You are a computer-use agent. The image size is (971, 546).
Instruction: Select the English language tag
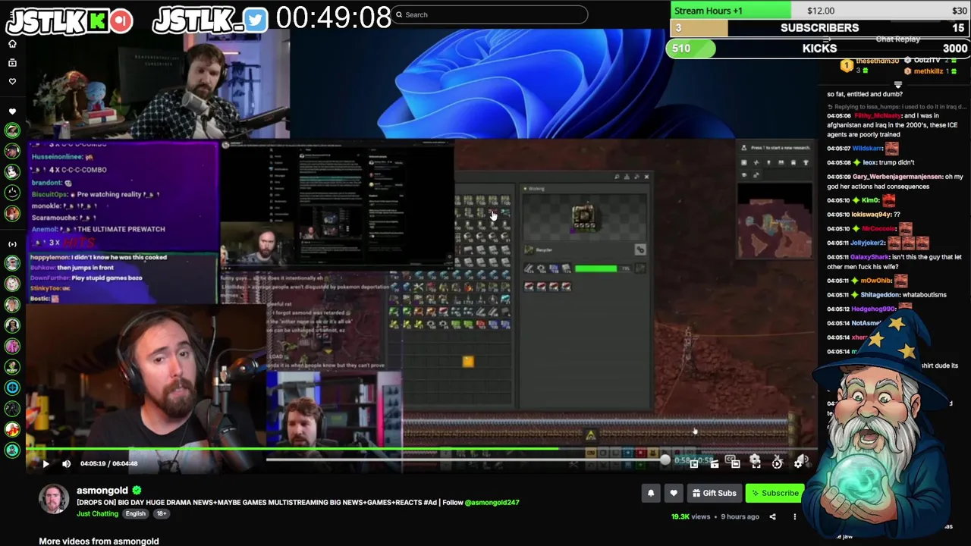tap(135, 513)
